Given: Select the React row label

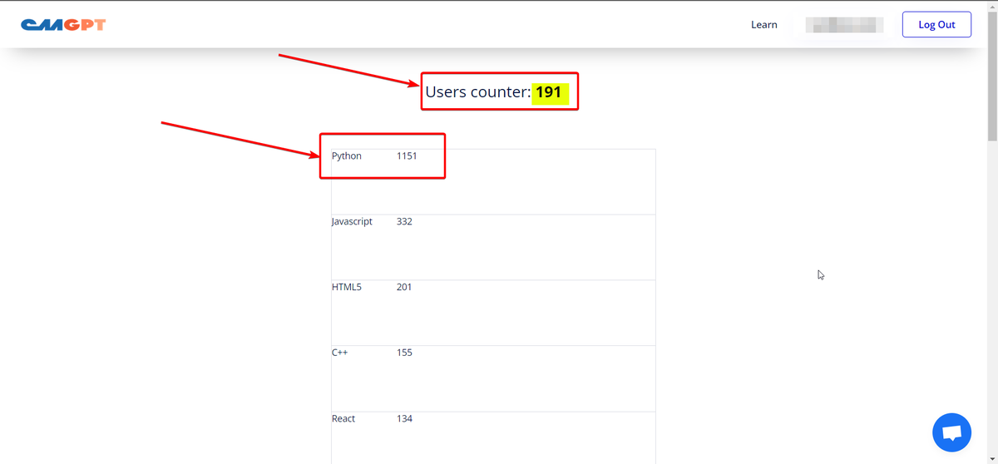Looking at the screenshot, I should pos(343,418).
